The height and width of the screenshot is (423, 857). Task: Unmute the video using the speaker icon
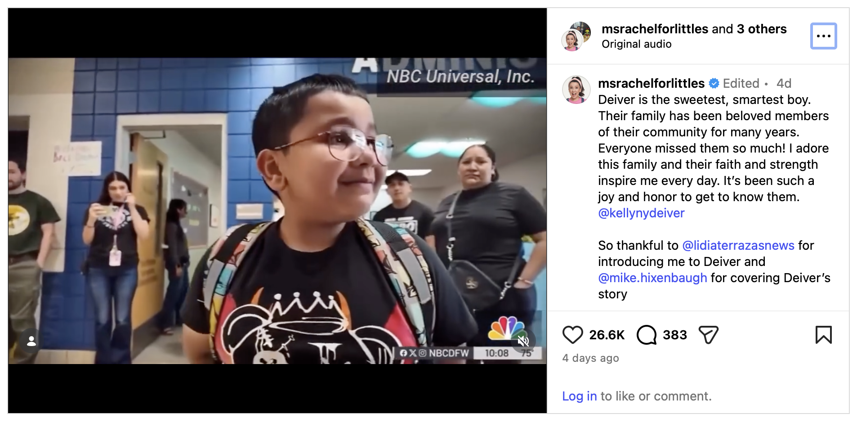click(x=523, y=341)
